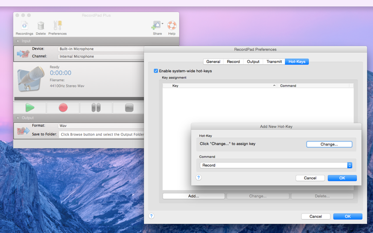The image size is (373, 233).
Task: Click the greyed Change... button below the list
Action: pyautogui.click(x=258, y=196)
